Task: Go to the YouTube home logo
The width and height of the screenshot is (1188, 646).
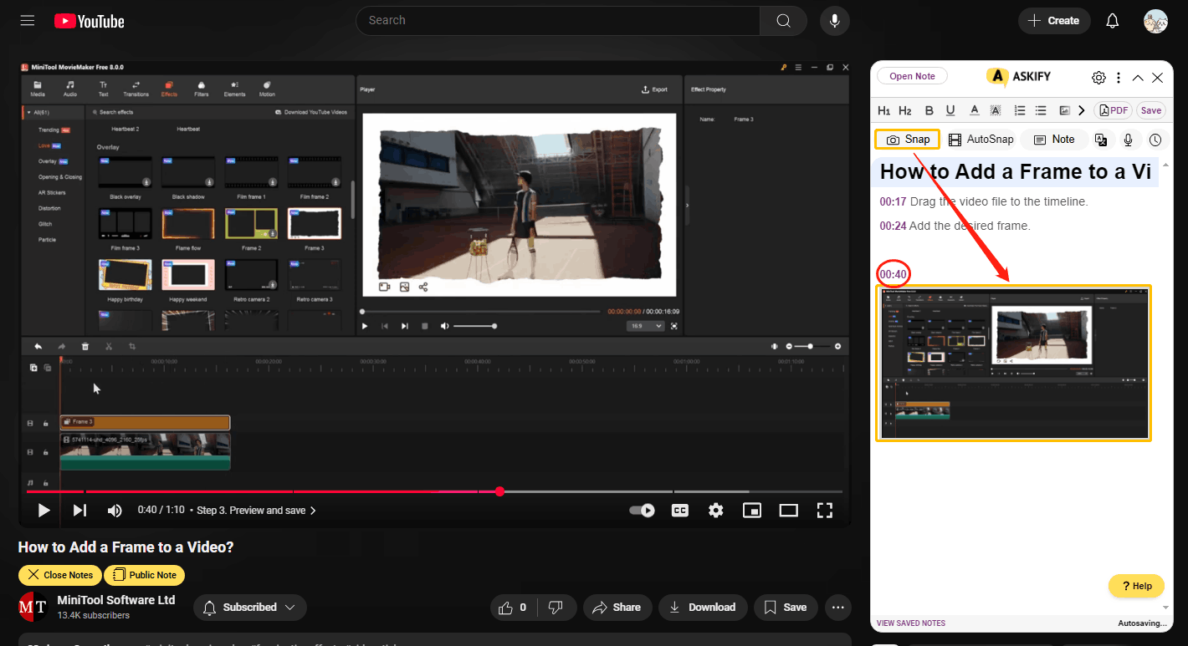Action: [x=90, y=21]
